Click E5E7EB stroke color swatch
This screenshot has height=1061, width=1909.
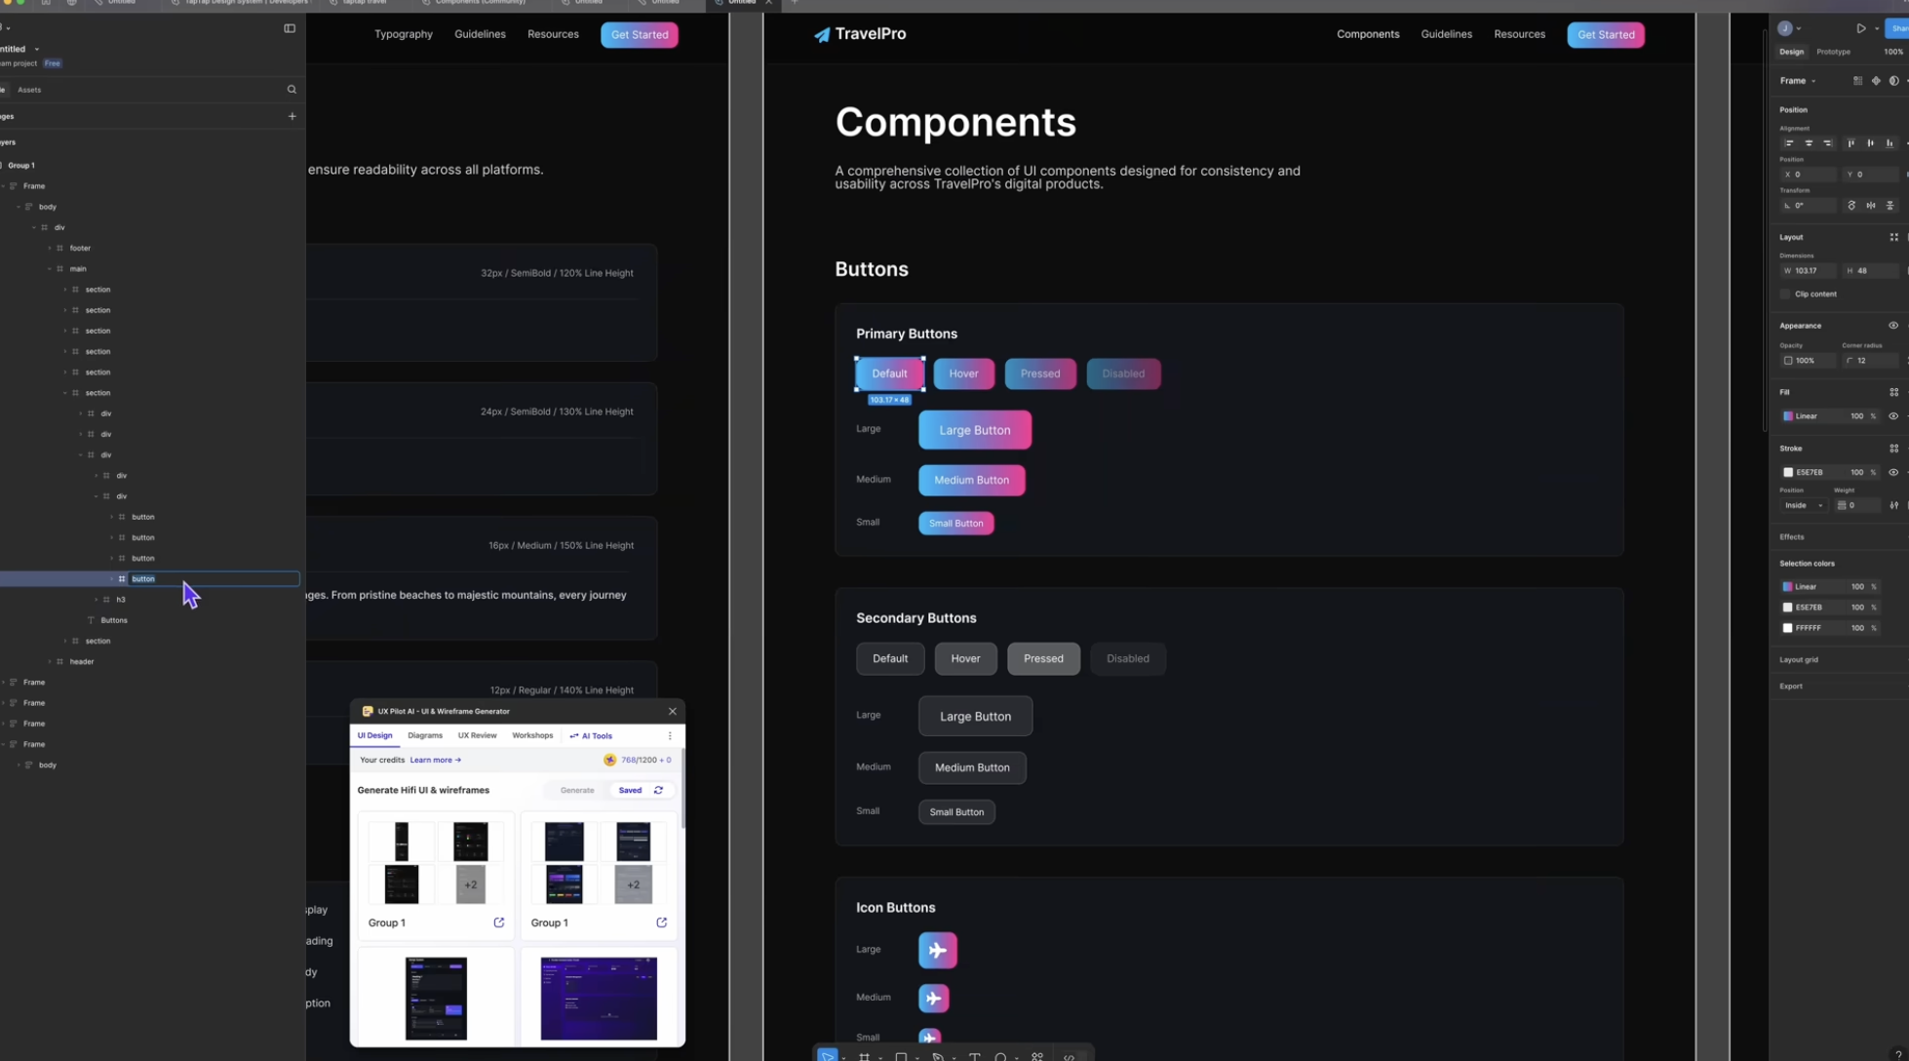[x=1787, y=472]
